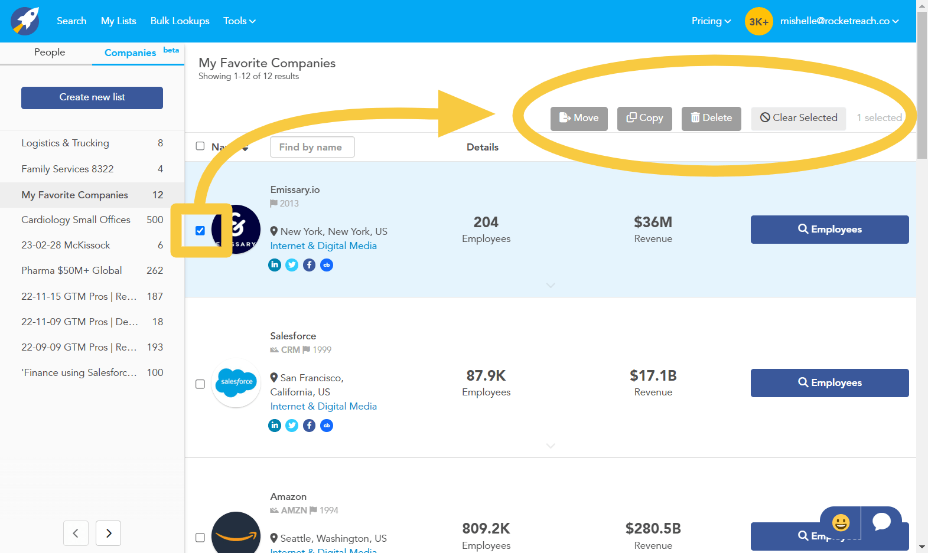This screenshot has height=553, width=928.
Task: Click the Delete button
Action: click(x=711, y=119)
